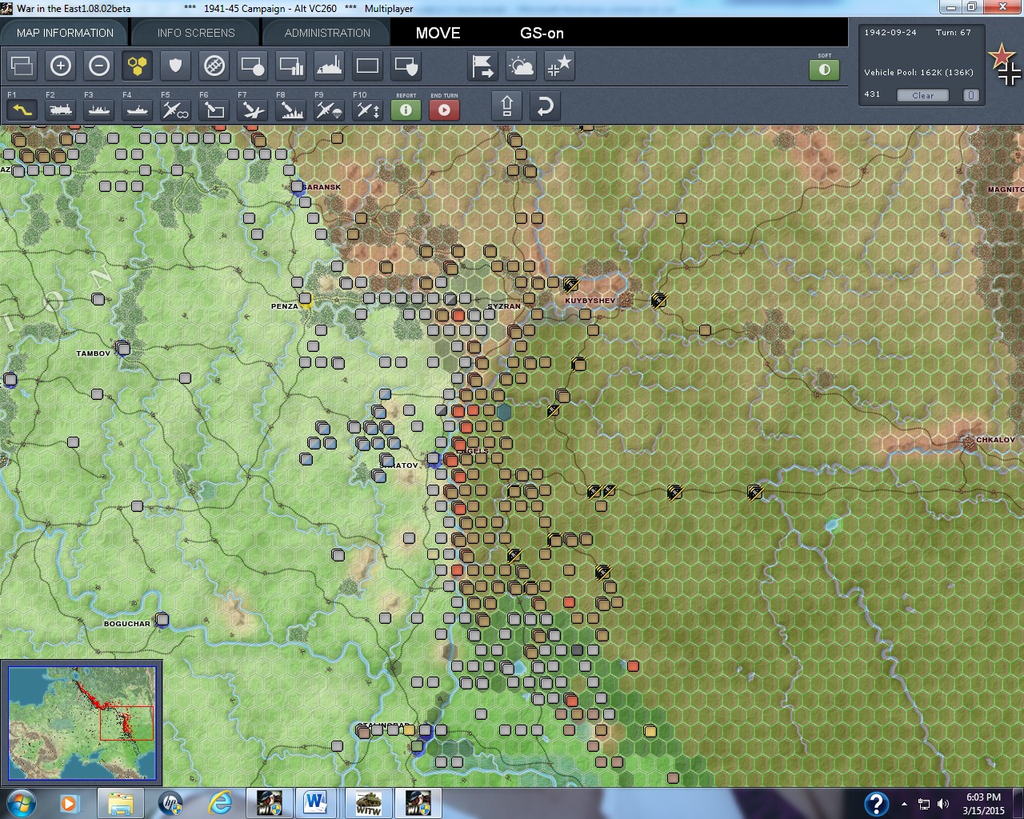Click the flag with arrow icon

pos(483,66)
